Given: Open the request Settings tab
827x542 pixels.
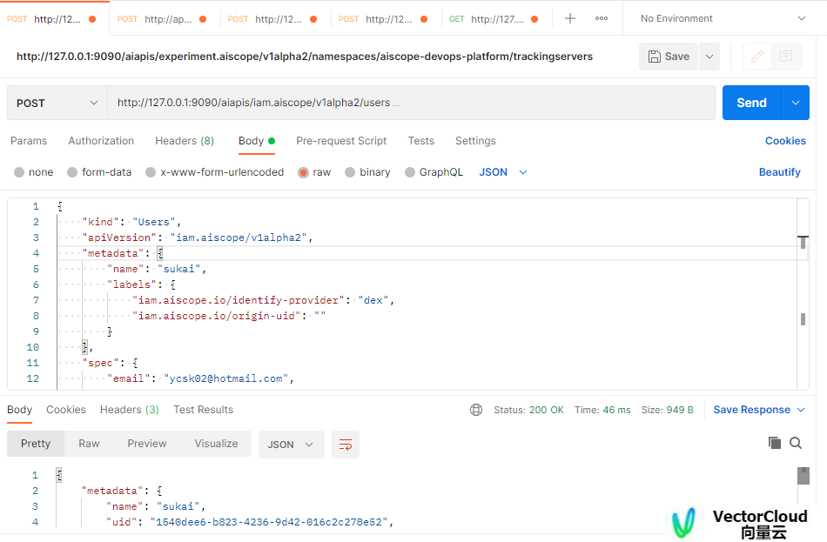Looking at the screenshot, I should point(475,141).
